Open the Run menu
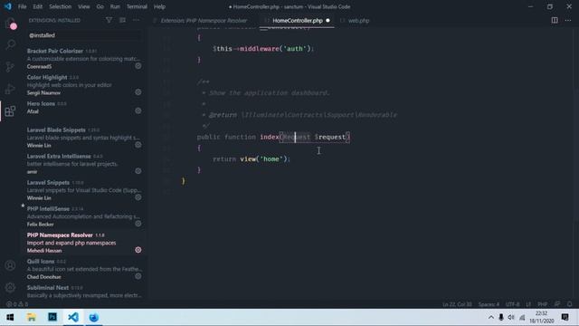The height and width of the screenshot is (326, 579). pos(115,6)
